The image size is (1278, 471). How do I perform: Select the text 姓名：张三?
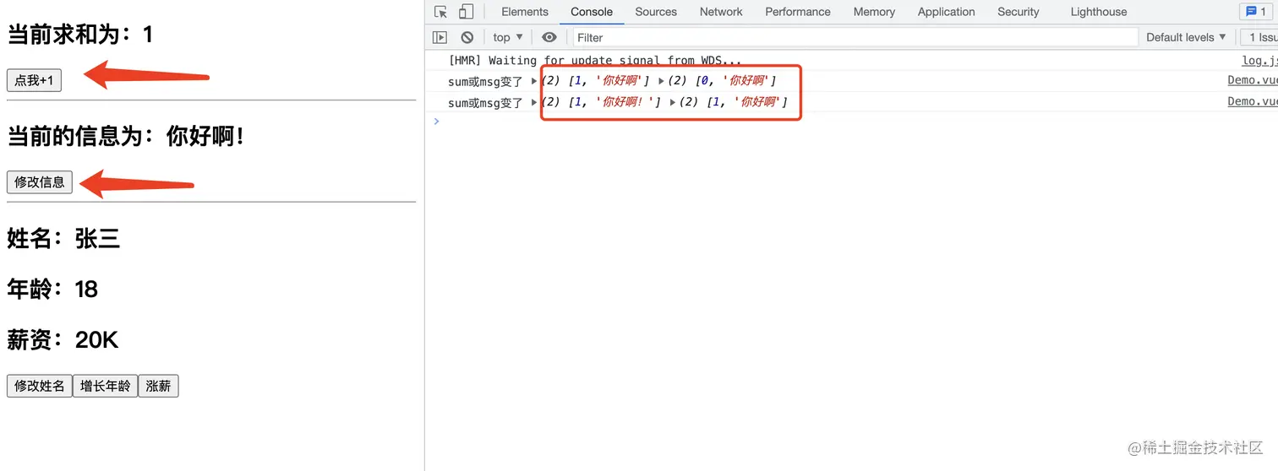click(63, 239)
